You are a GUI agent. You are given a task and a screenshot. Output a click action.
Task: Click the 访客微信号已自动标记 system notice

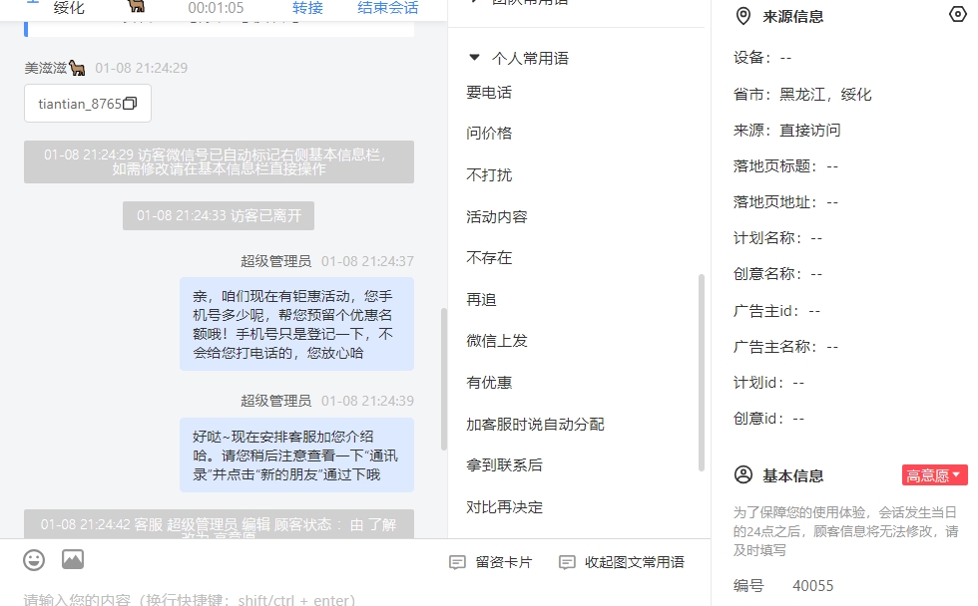click(219, 161)
